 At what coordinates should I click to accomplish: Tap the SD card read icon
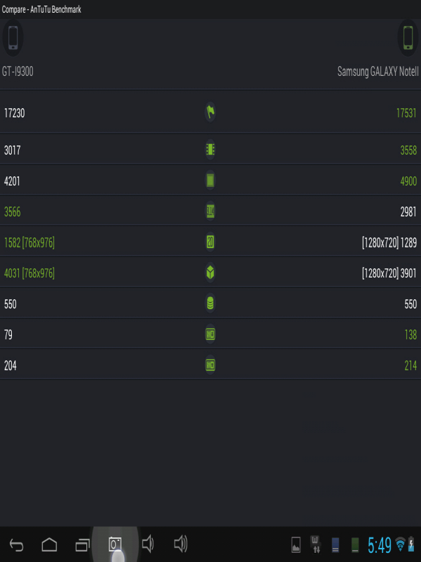click(x=210, y=365)
